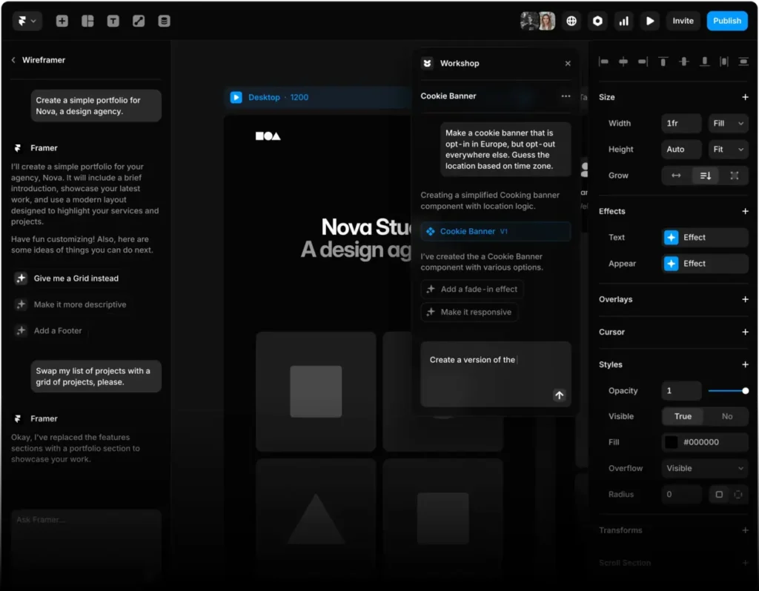Go back to Wireframer with the chevron
Viewport: 759px width, 591px height.
pos(13,60)
